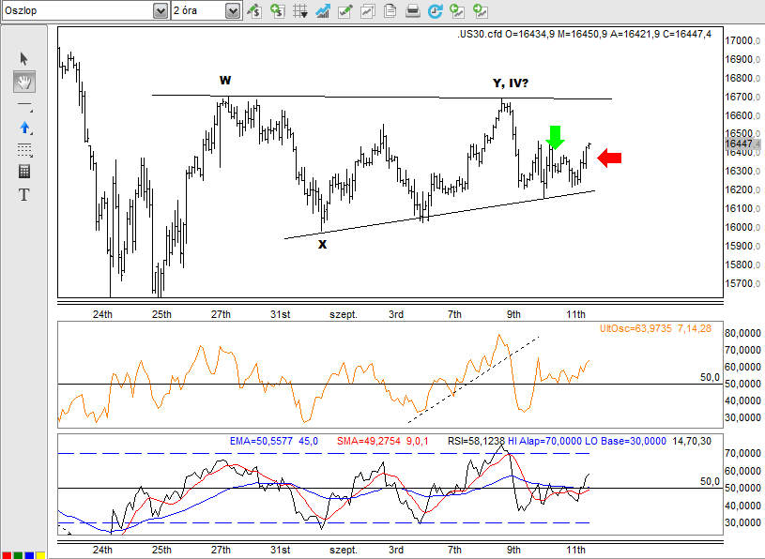Select the blue up arrow marker tool
Viewport: 765px width, 559px height.
click(x=24, y=128)
